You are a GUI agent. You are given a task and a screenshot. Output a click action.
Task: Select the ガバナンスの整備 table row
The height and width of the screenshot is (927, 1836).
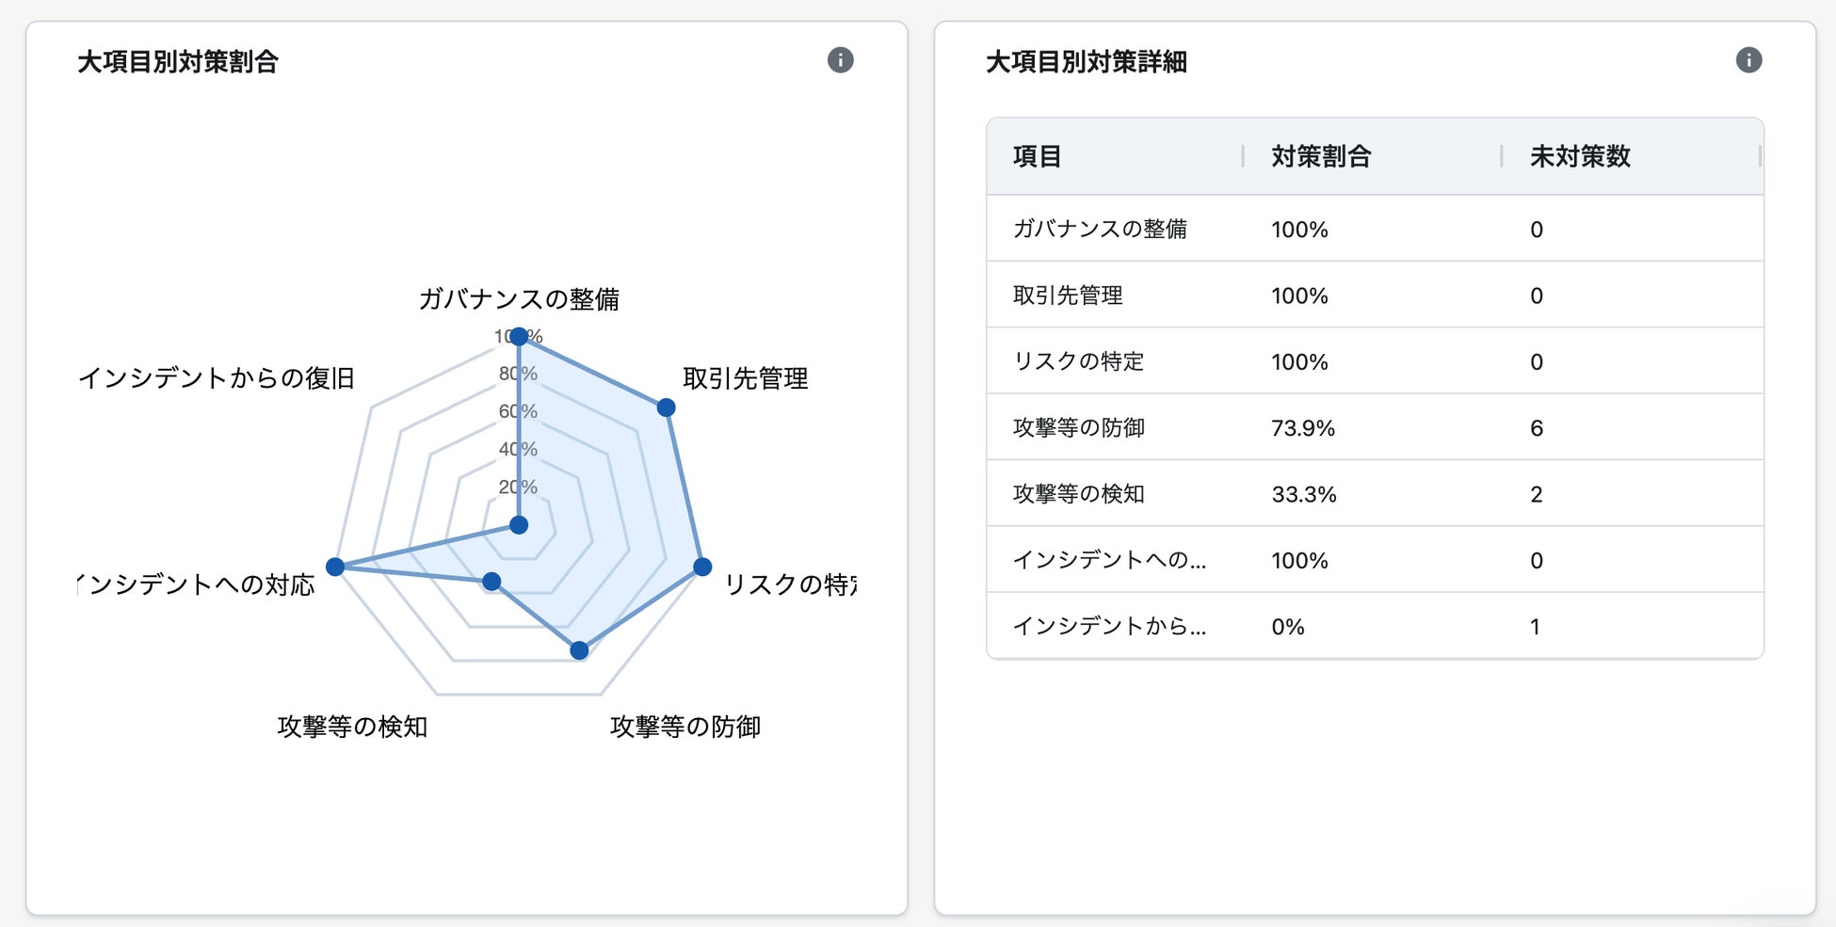pyautogui.click(x=1375, y=229)
